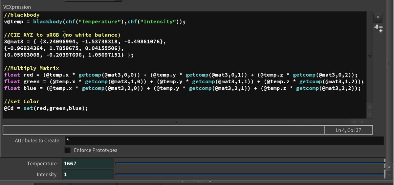Image resolution: width=394 pixels, height=185 pixels.
Task: Click the create spare parameters icon
Action: click(379, 28)
